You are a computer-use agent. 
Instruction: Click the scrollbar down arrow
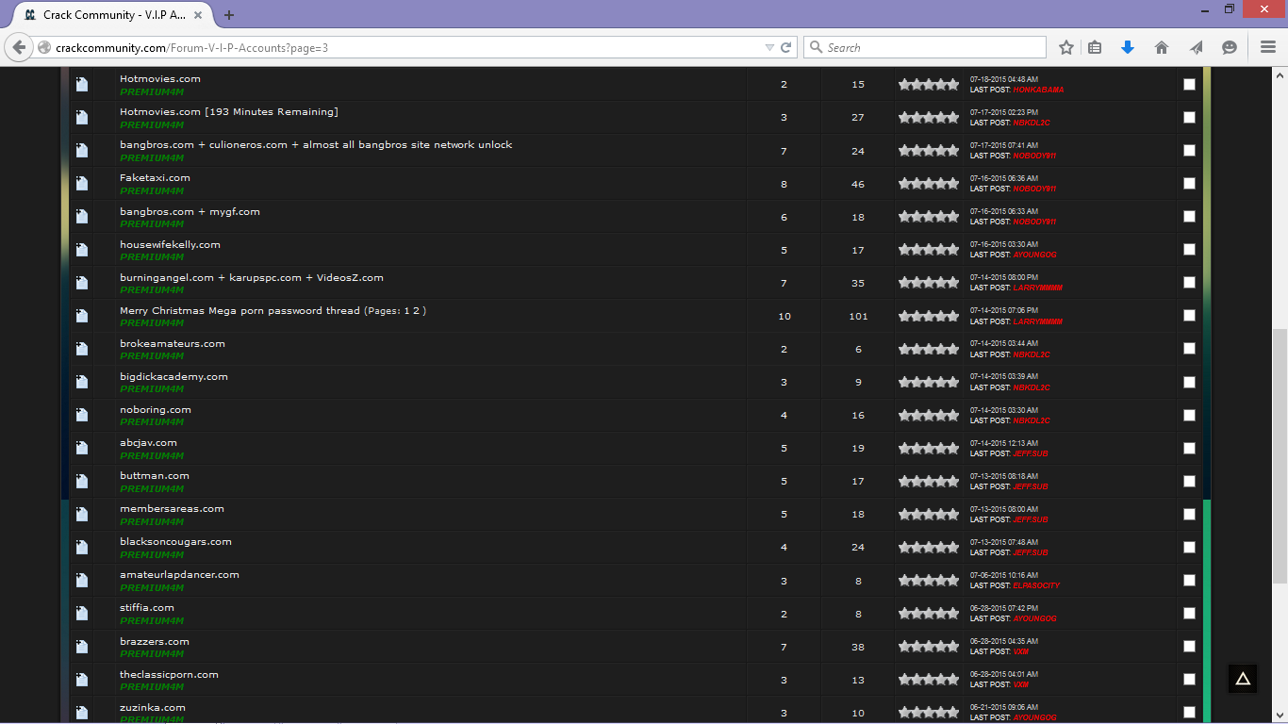pos(1280,716)
